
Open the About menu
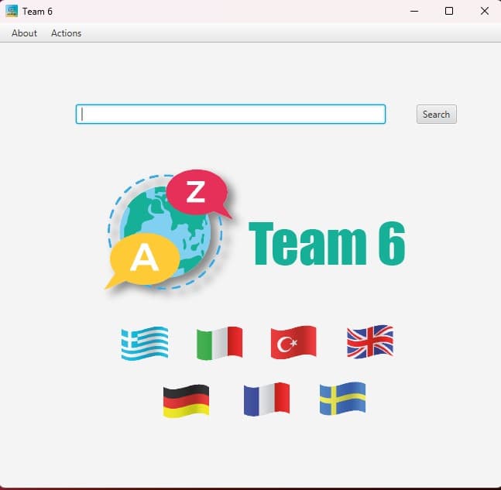24,33
